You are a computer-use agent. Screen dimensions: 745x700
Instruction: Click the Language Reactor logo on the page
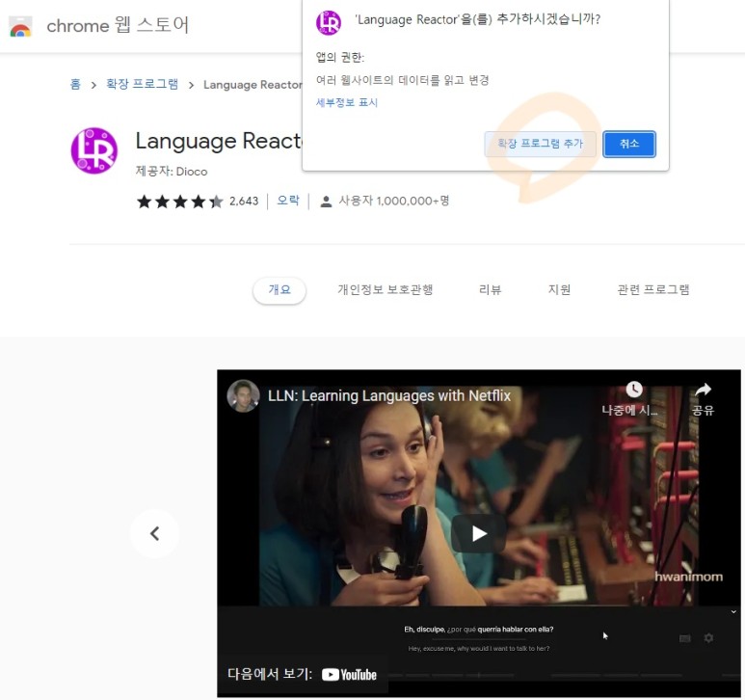coord(94,150)
